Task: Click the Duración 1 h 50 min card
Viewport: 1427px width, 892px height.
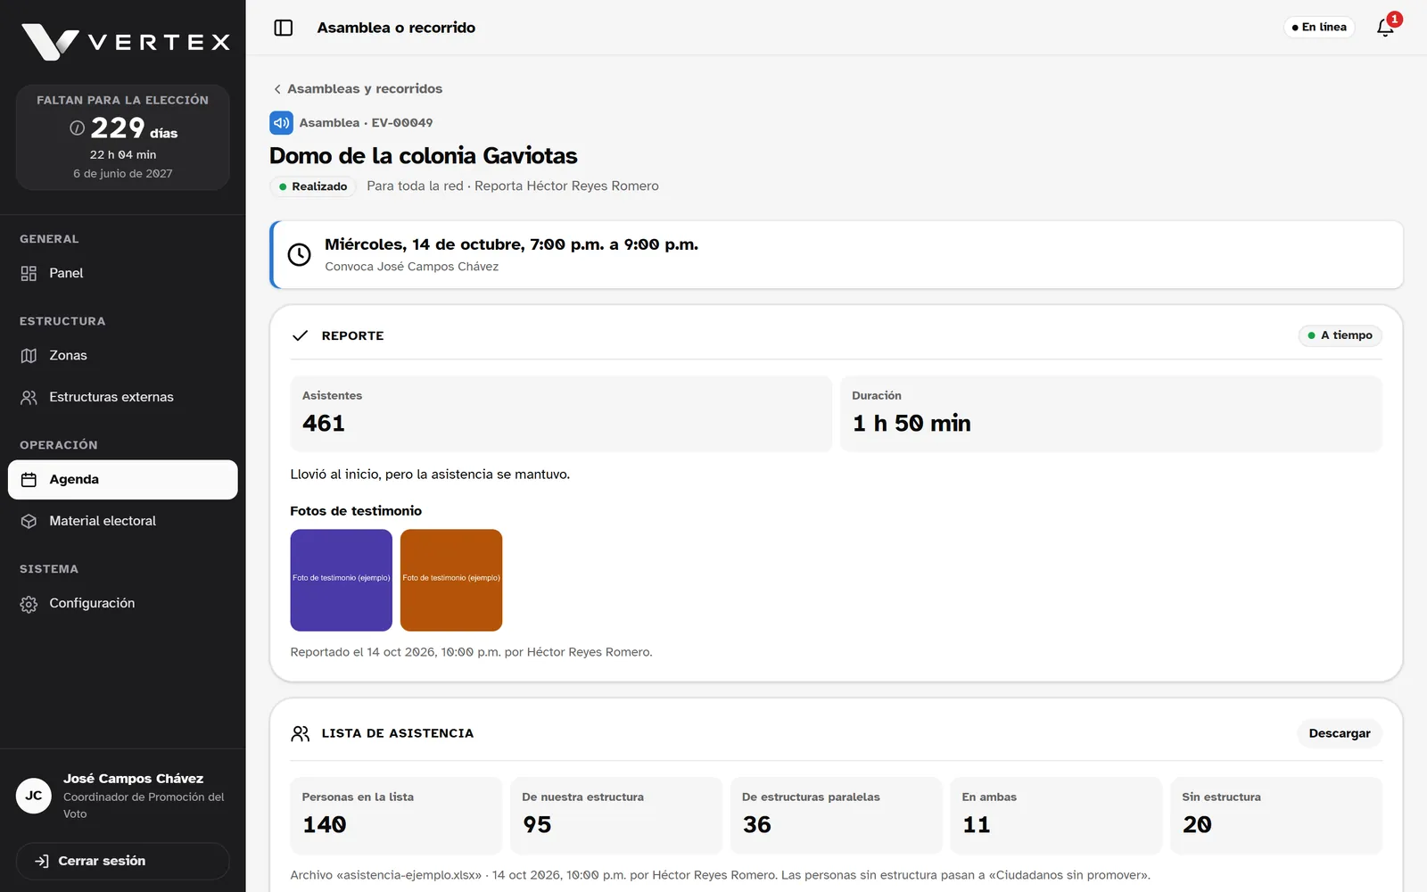Action: (1111, 414)
